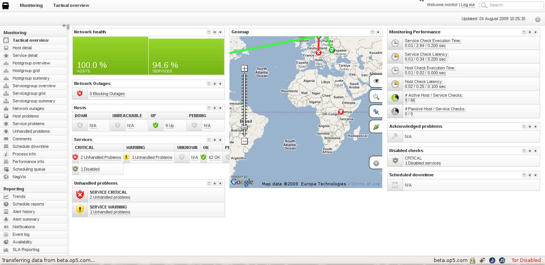Click the pin marker button on Geomap
Viewport: 545px width, 265px height.
coord(376,112)
